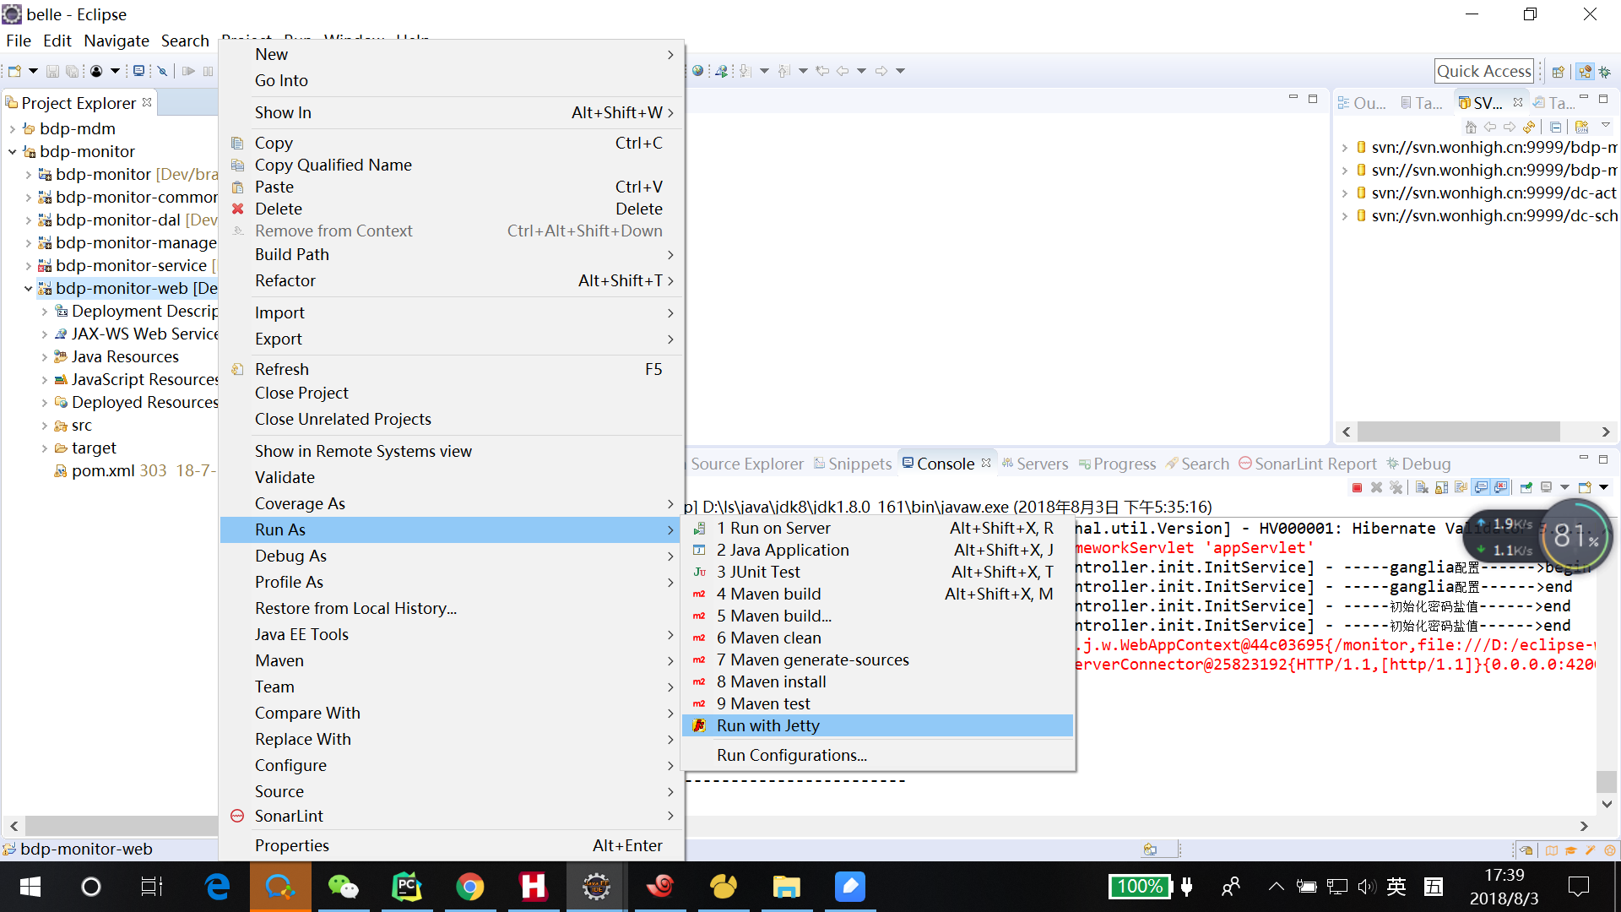Collapse the bdp-monitor-web project node
The image size is (1621, 912).
pos(28,289)
